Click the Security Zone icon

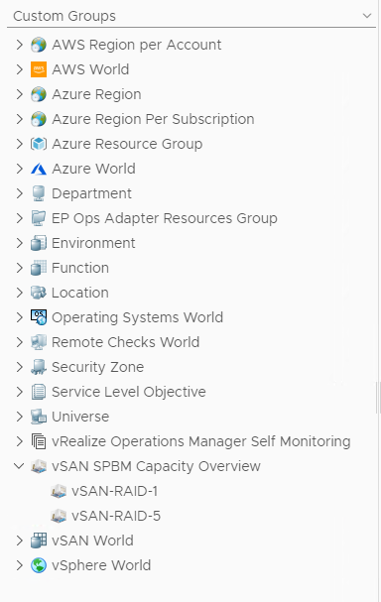[x=39, y=367]
